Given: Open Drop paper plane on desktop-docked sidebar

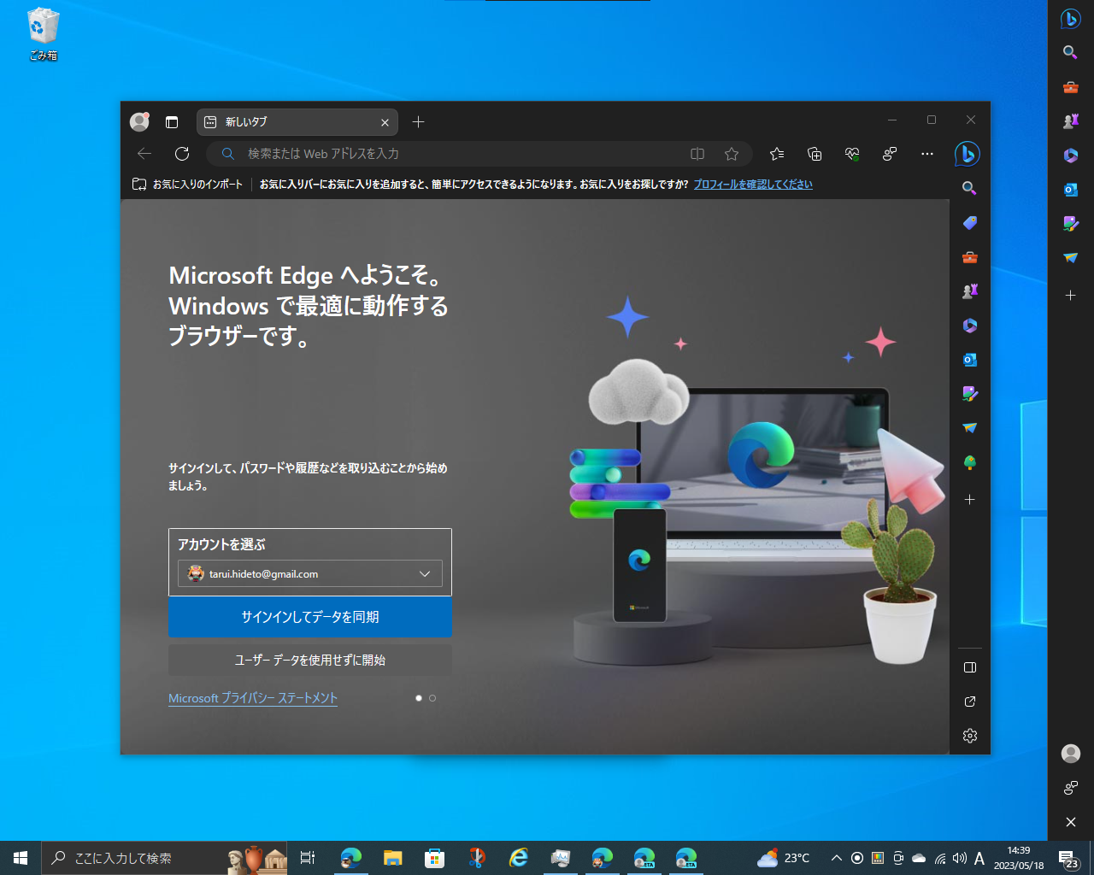Looking at the screenshot, I should pyautogui.click(x=1070, y=258).
